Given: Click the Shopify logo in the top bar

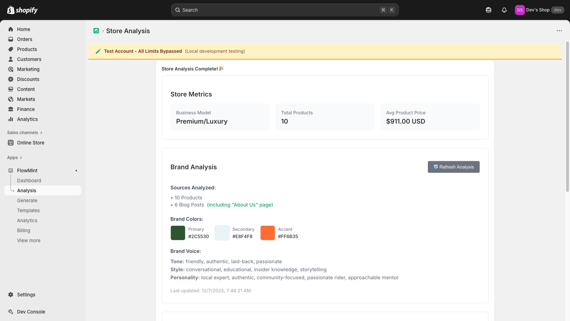Looking at the screenshot, I should (22, 10).
